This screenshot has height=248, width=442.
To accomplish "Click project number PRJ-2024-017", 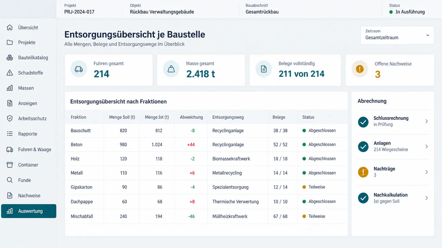I will tap(79, 12).
